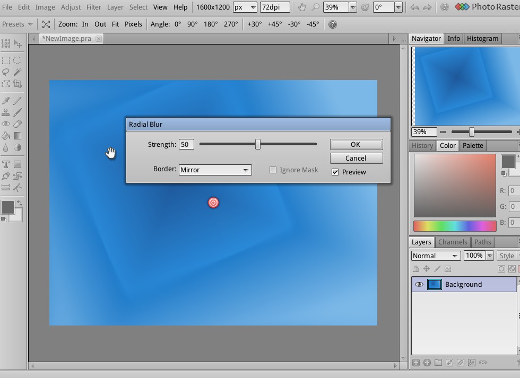Select the Clone Stamp tool
This screenshot has width=520, height=378.
(6, 112)
